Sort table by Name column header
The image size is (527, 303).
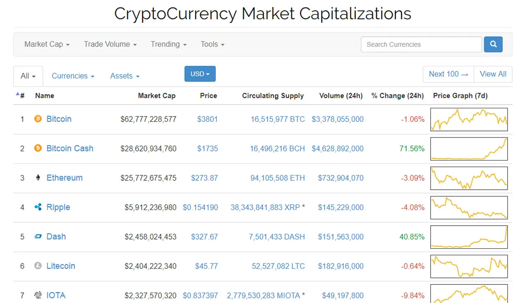44,96
